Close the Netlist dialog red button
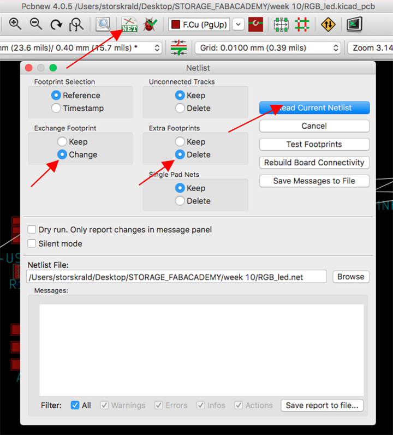Image resolution: width=393 pixels, height=435 pixels. pyautogui.click(x=28, y=68)
